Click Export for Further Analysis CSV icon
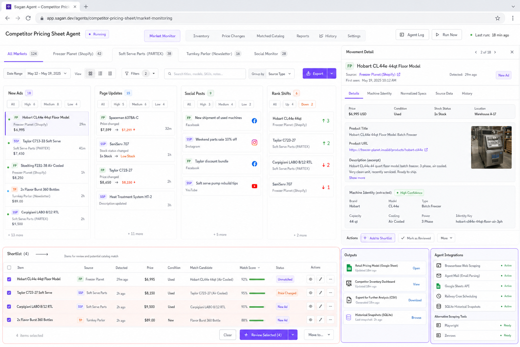 349,300
